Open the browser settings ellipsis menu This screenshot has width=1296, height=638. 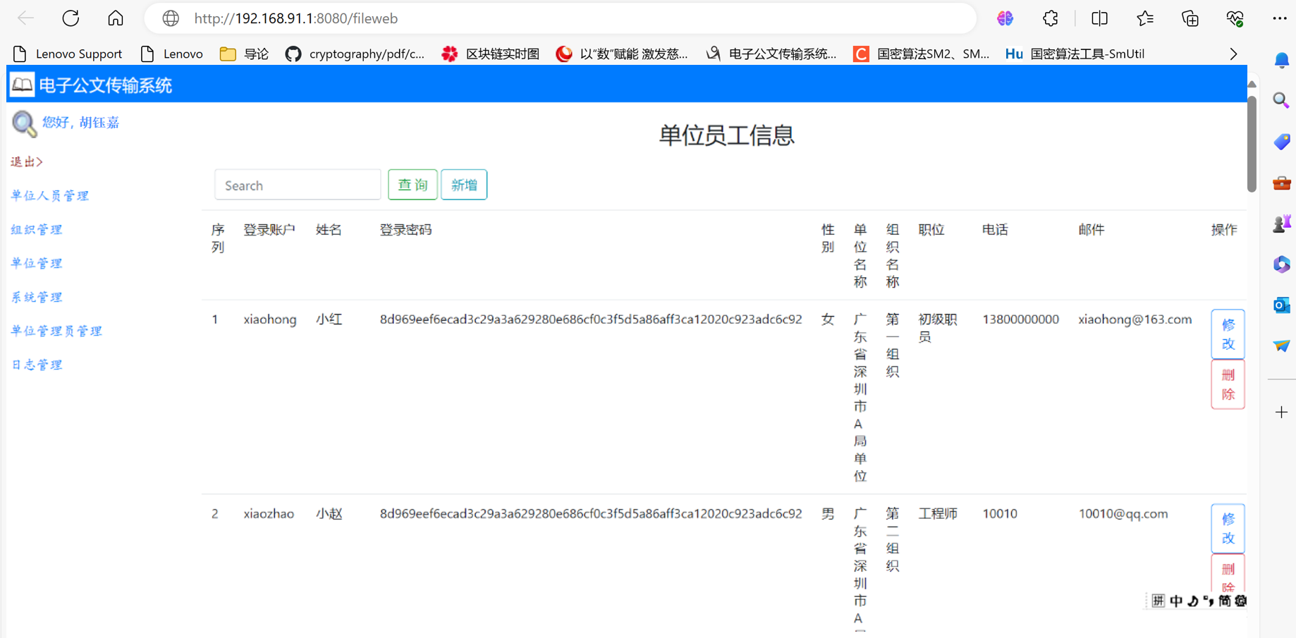[x=1280, y=18]
